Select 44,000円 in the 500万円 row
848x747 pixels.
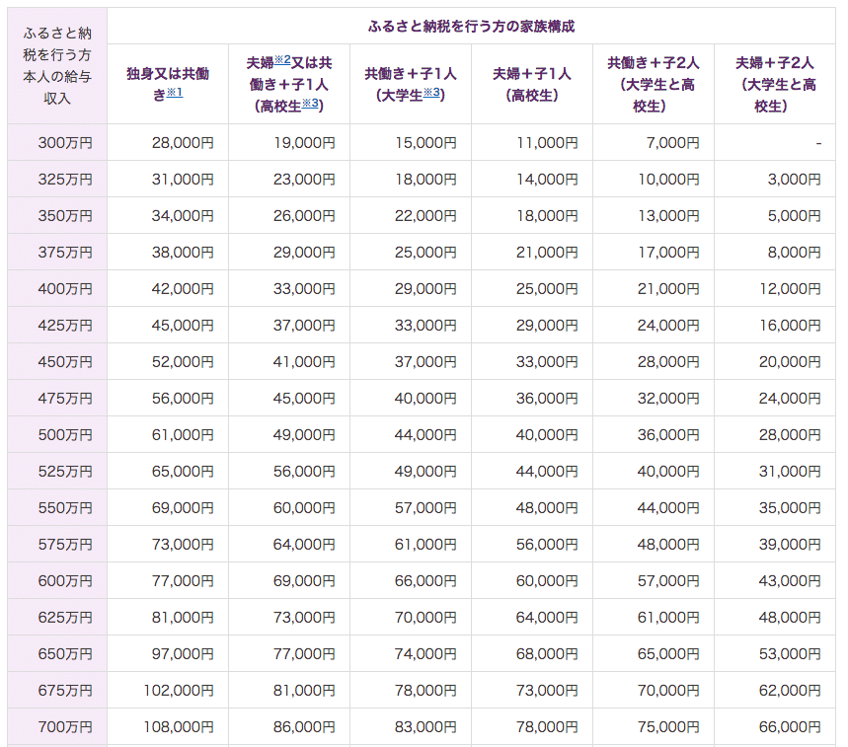[425, 434]
